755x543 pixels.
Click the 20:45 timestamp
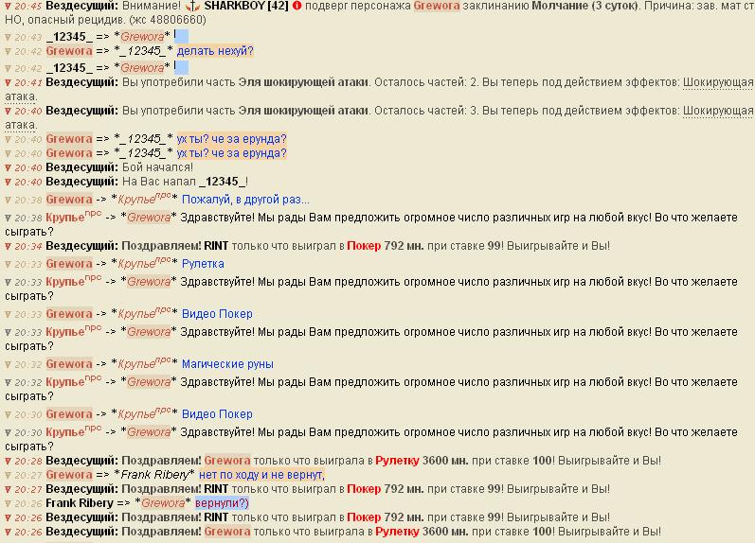[x=27, y=7]
